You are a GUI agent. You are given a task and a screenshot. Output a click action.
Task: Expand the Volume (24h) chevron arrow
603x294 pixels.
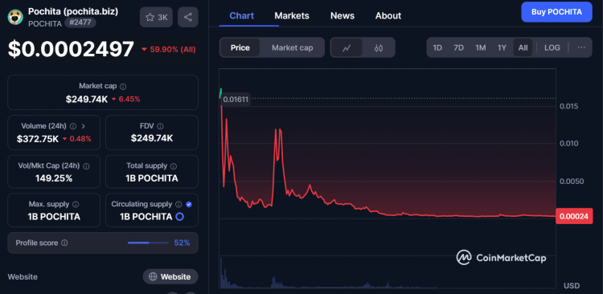(x=84, y=126)
